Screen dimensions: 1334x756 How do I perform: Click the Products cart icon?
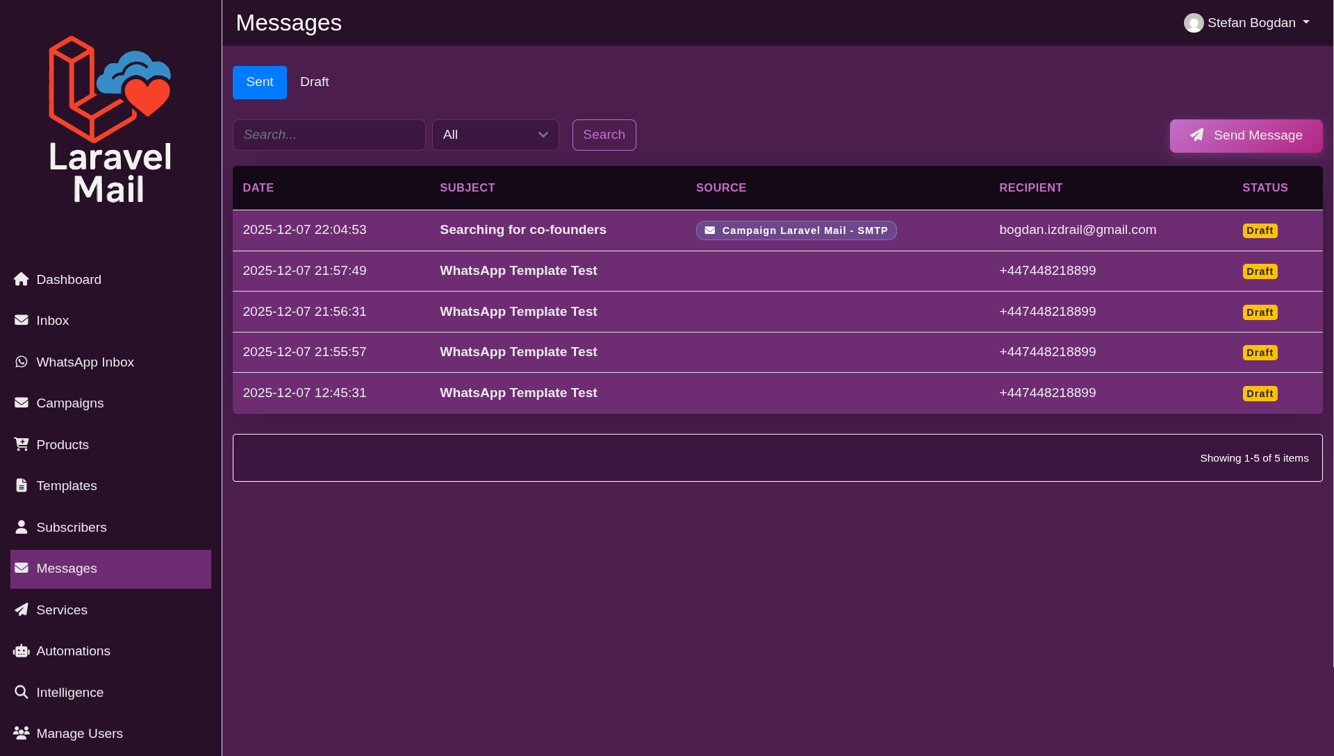point(22,444)
